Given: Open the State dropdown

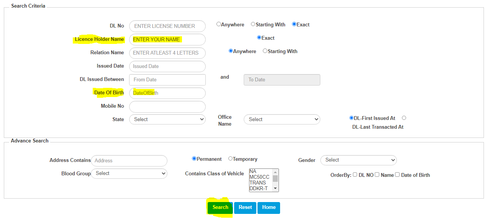Looking at the screenshot, I should [167, 120].
